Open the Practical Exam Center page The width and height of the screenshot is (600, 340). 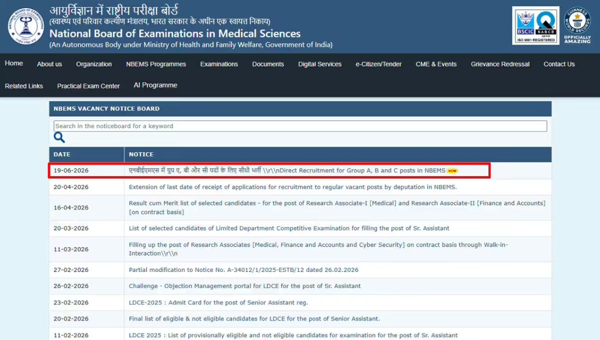[x=88, y=86]
